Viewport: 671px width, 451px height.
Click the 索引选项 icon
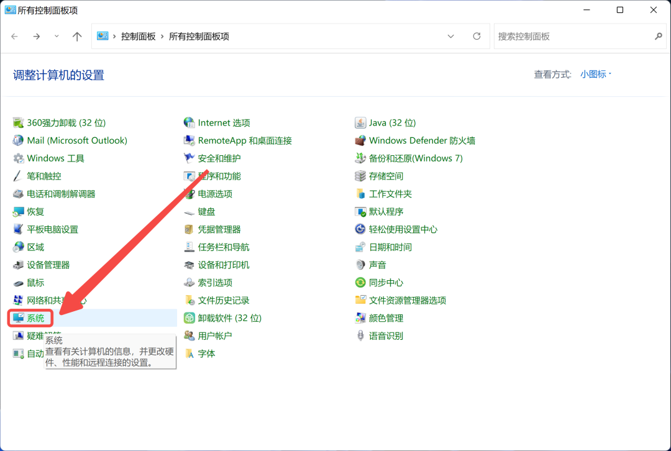tap(189, 283)
